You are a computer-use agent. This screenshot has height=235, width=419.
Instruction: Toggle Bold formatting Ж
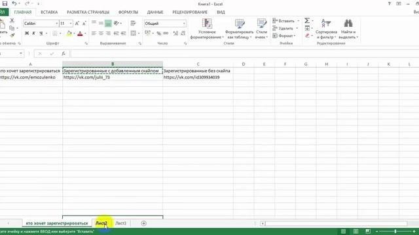pyautogui.click(x=27, y=33)
